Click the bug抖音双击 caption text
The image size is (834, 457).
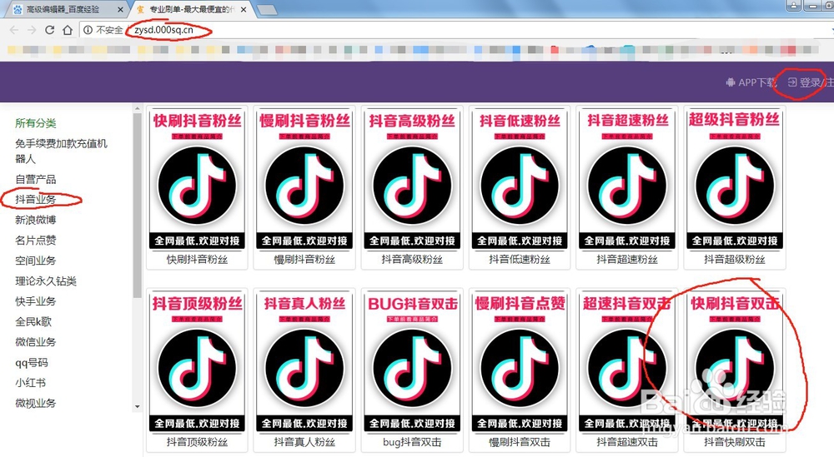(412, 442)
